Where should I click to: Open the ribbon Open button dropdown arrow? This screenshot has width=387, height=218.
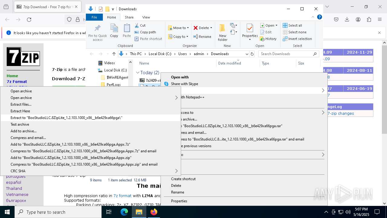276,25
